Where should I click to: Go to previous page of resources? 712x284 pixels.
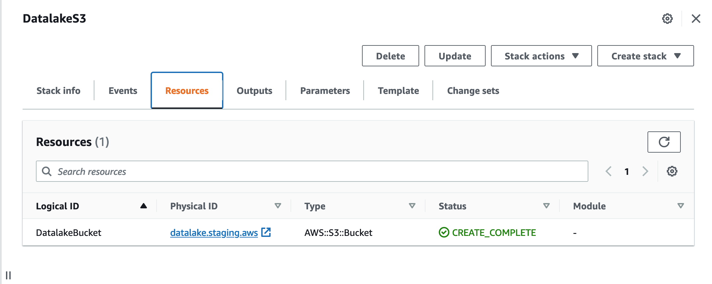pyautogui.click(x=609, y=172)
